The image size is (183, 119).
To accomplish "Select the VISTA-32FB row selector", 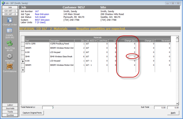I will coord(23,44).
